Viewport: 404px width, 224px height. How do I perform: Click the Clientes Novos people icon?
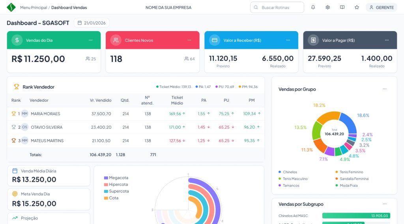point(116,40)
